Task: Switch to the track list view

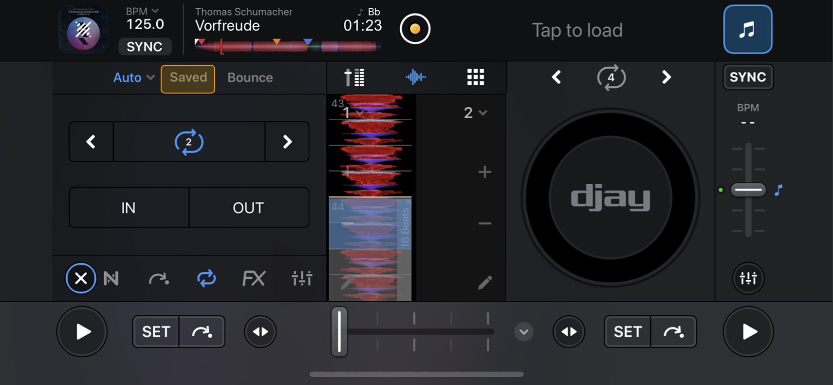Action: click(x=354, y=77)
